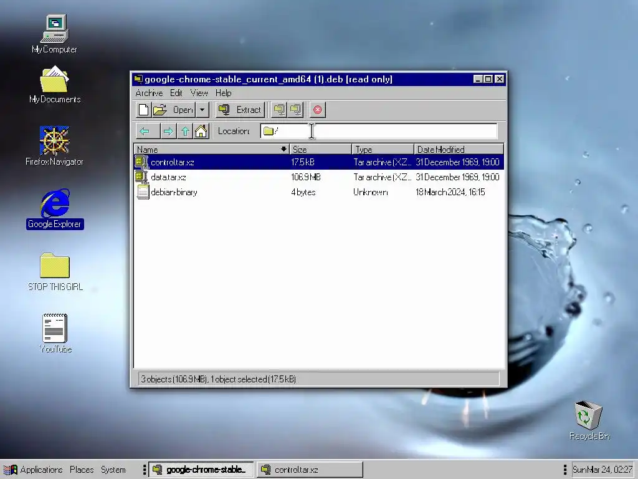
Task: Sort the file list by Size column
Action: coord(321,149)
